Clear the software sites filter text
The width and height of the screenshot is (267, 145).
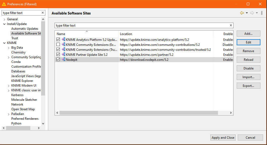(231, 25)
